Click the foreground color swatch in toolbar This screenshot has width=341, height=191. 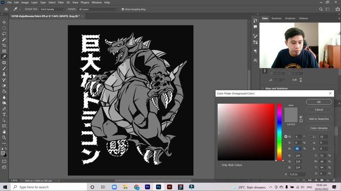tap(3, 153)
